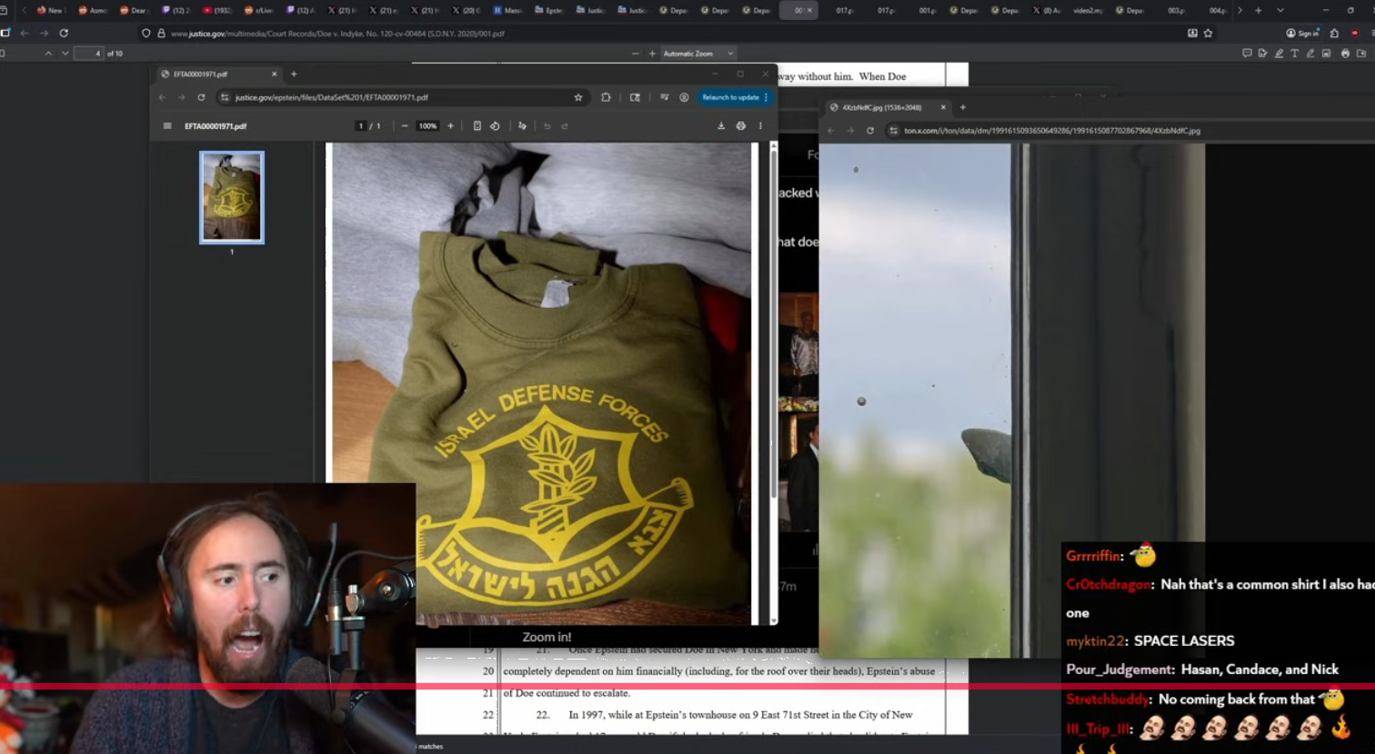Close the 4XzbNdfC.jpg tab
This screenshot has height=754, width=1375.
[943, 107]
